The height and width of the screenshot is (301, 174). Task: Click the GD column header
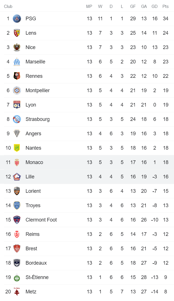(x=155, y=6)
